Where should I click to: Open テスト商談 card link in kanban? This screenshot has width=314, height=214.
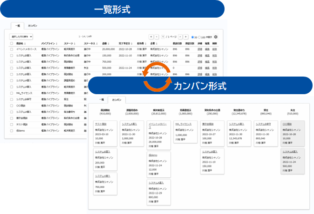tap(101, 124)
